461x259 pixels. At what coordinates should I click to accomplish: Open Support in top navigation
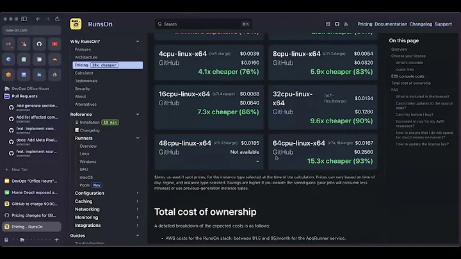coord(443,24)
